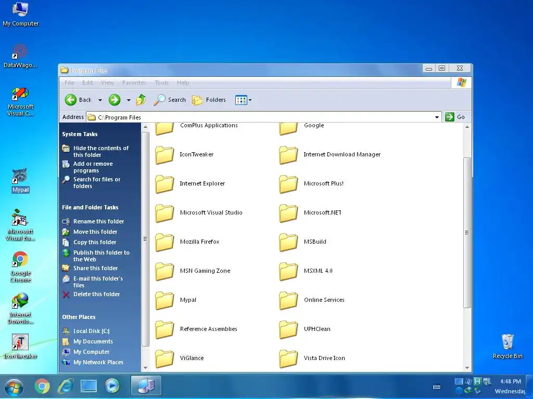Open the Views dropdown arrow
This screenshot has height=399, width=533.
pyautogui.click(x=250, y=100)
